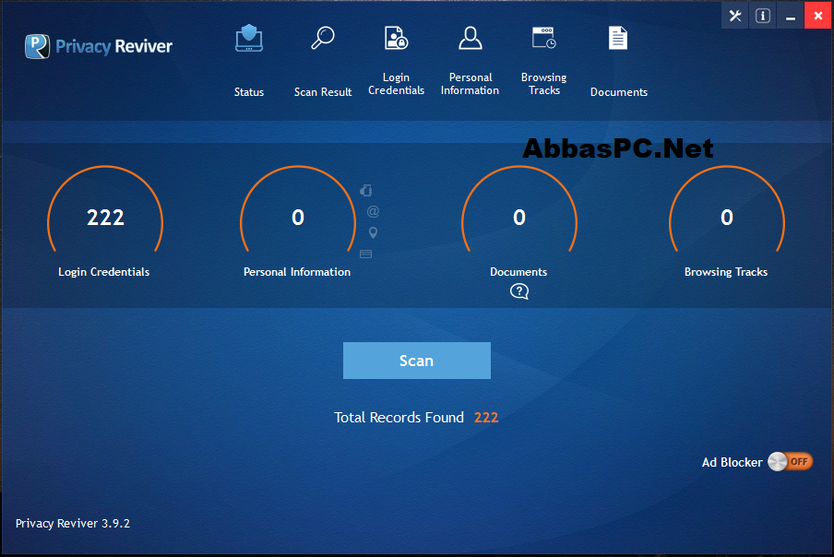
Task: Start a scan with the Scan button
Action: point(416,361)
